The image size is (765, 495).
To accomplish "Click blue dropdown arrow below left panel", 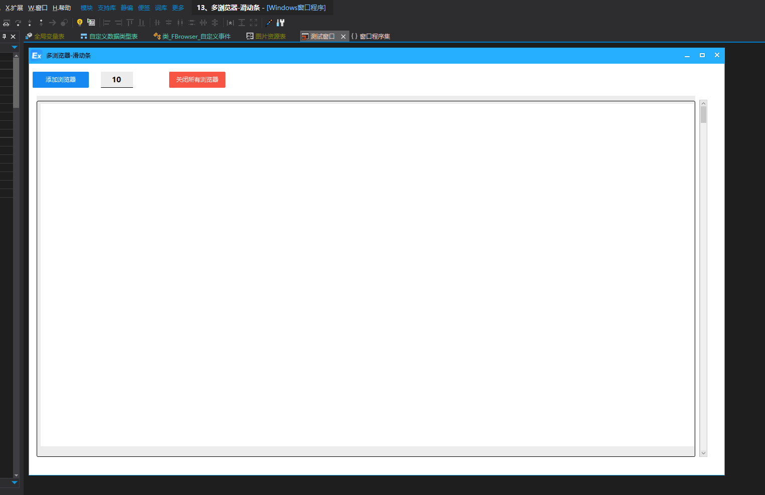I will [15, 482].
